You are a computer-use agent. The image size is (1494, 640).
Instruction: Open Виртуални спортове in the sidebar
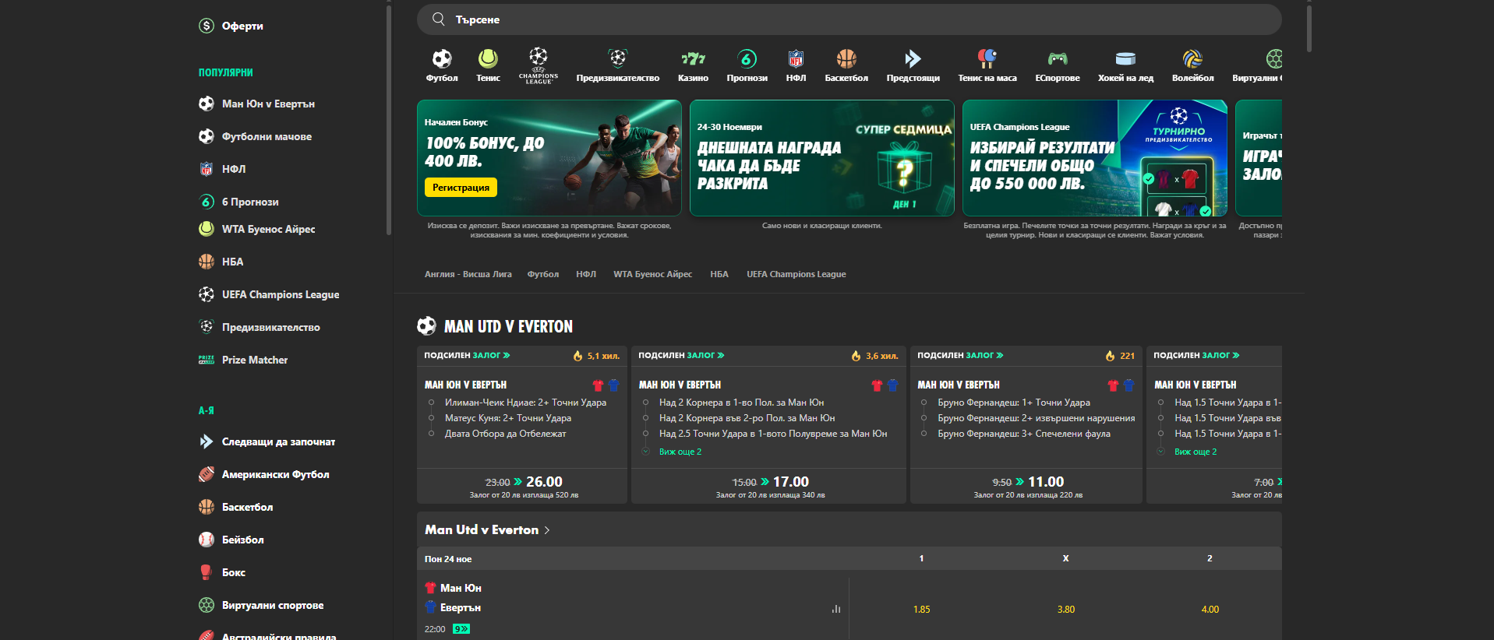pyautogui.click(x=261, y=605)
